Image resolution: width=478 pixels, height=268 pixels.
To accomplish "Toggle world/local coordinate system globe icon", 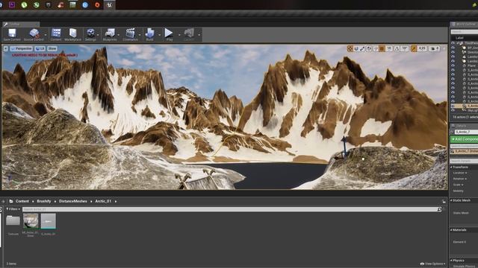I will click(369, 48).
